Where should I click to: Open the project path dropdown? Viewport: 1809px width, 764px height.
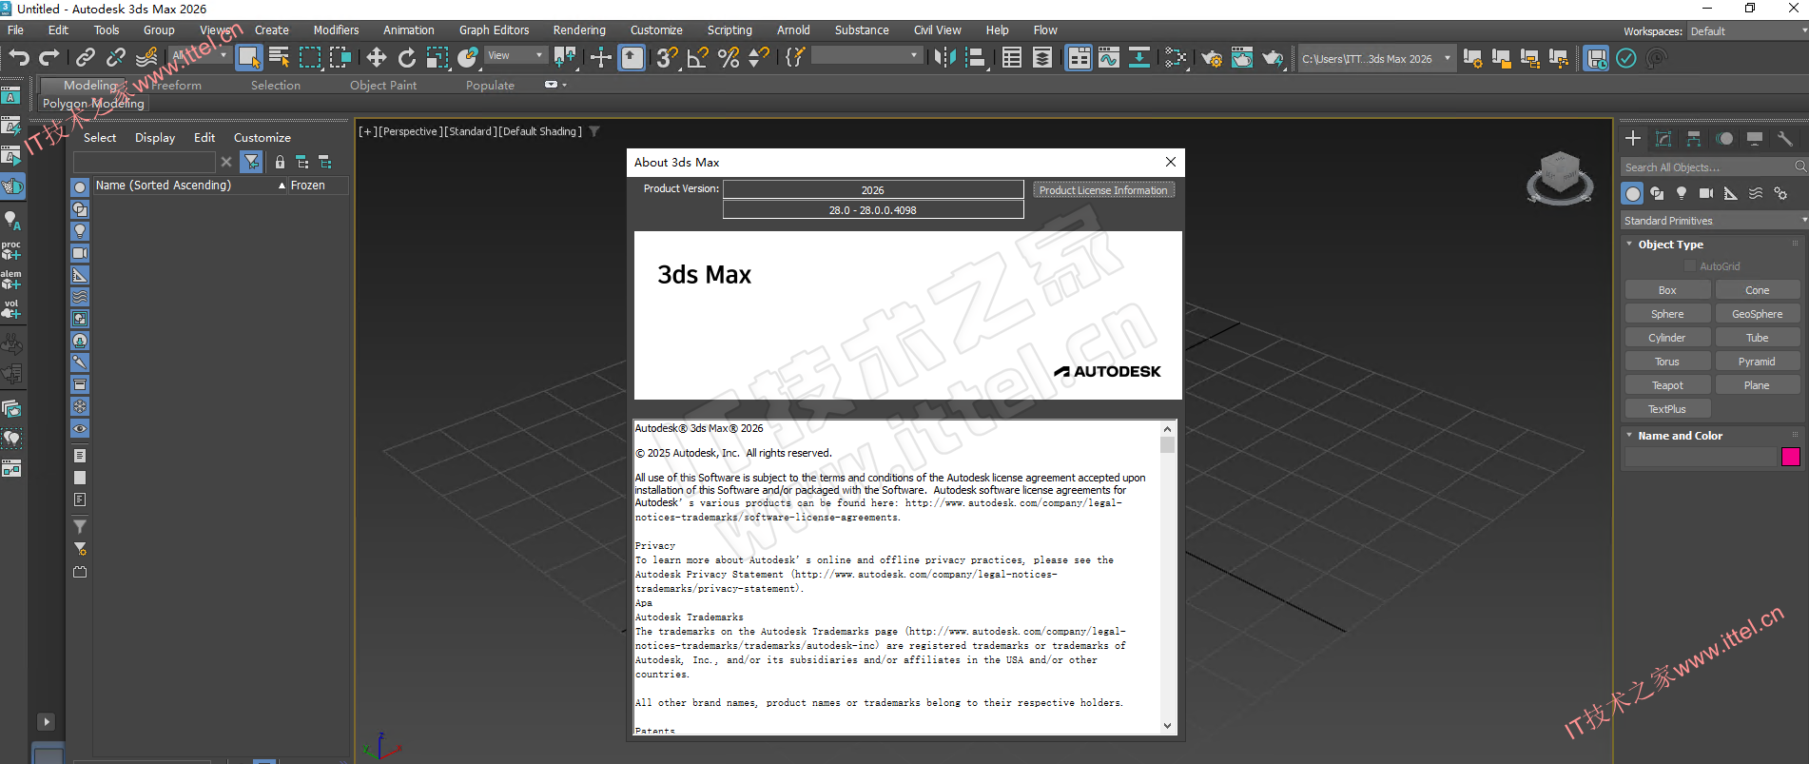1376,58
